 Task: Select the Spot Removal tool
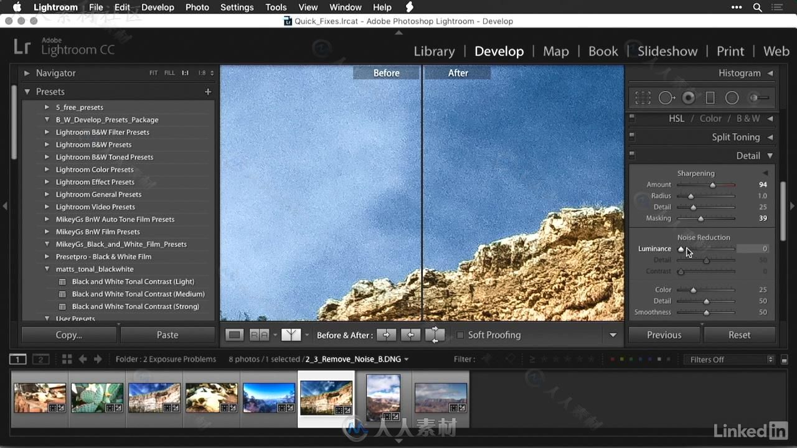[x=666, y=98]
